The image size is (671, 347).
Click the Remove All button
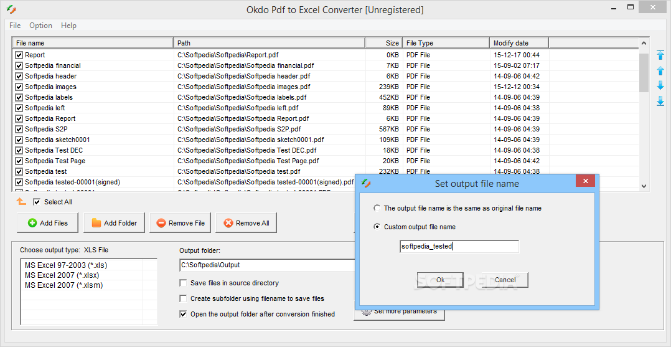246,223
